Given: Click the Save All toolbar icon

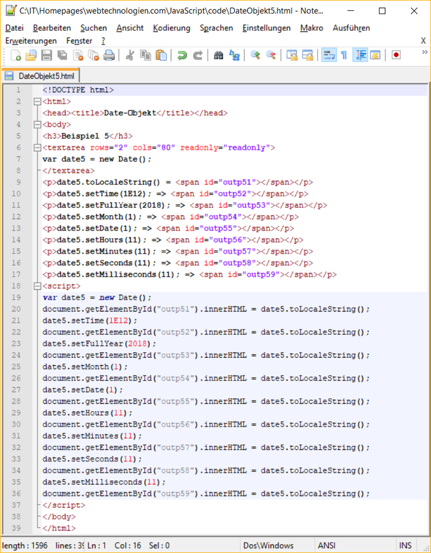Looking at the screenshot, I should click(x=62, y=55).
